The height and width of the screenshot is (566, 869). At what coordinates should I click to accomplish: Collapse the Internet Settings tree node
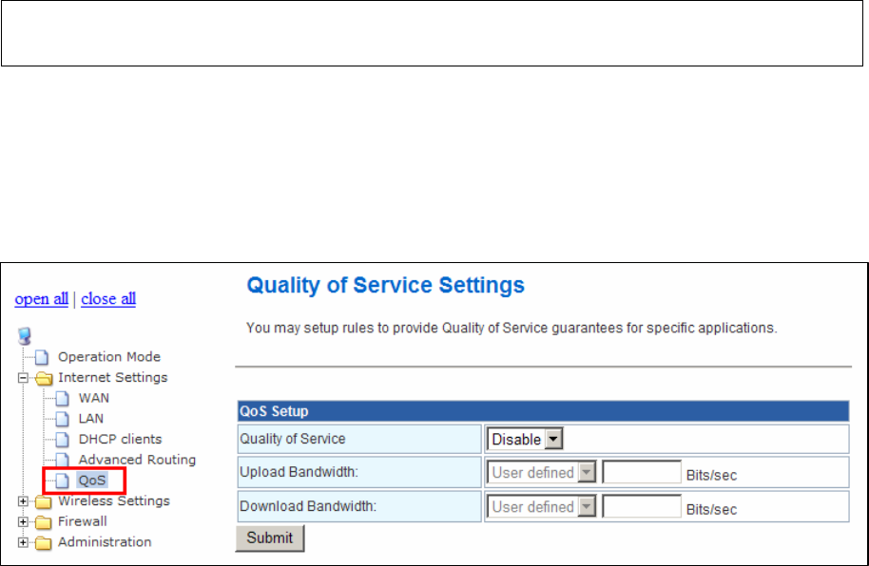click(23, 378)
